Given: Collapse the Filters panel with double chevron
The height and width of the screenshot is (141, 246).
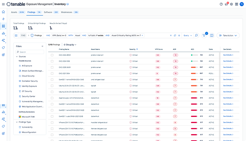Looking at the screenshot, I should click(x=42, y=46).
